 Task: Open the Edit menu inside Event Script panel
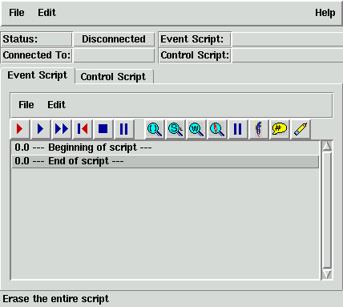click(56, 105)
